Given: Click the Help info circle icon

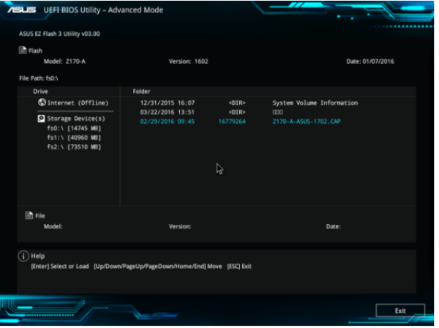Looking at the screenshot, I should pos(23,256).
